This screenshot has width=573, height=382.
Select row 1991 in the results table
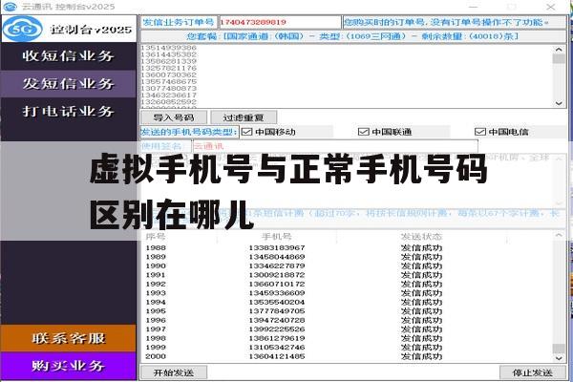tap(347, 275)
